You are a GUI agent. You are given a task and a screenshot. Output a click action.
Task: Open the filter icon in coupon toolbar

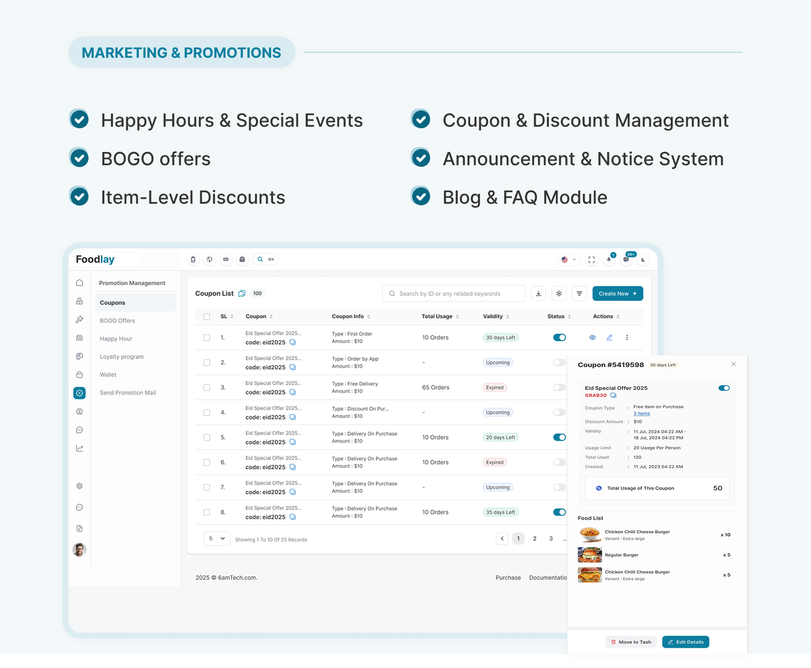click(579, 293)
